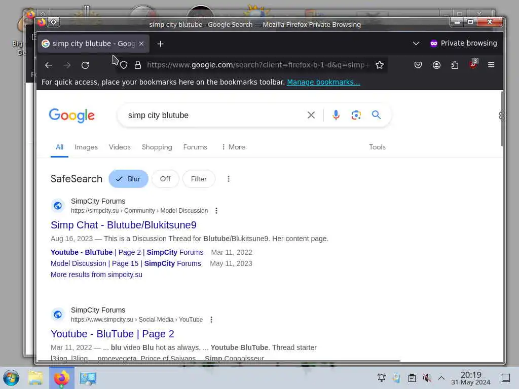The image size is (519, 389).
Task: Open 'Youtube - BluTube | Page 2' result heading
Action: 113,334
